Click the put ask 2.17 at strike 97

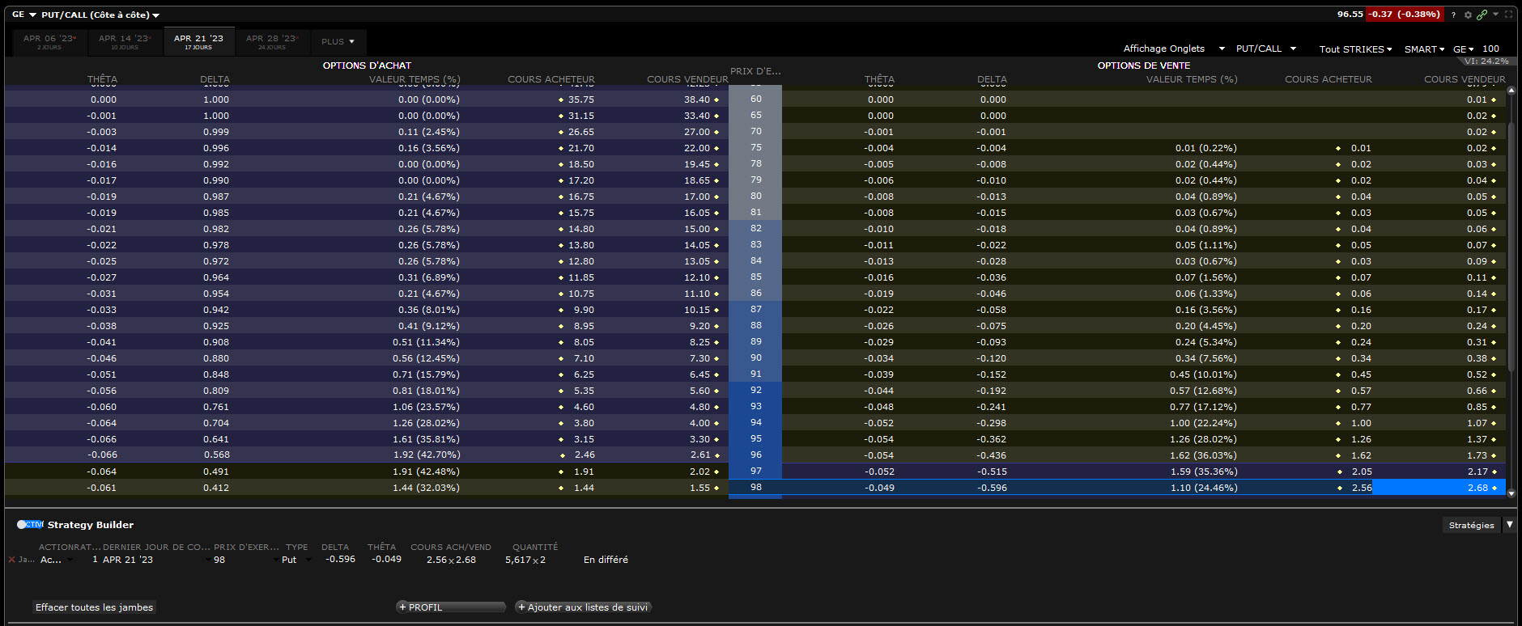(1477, 472)
